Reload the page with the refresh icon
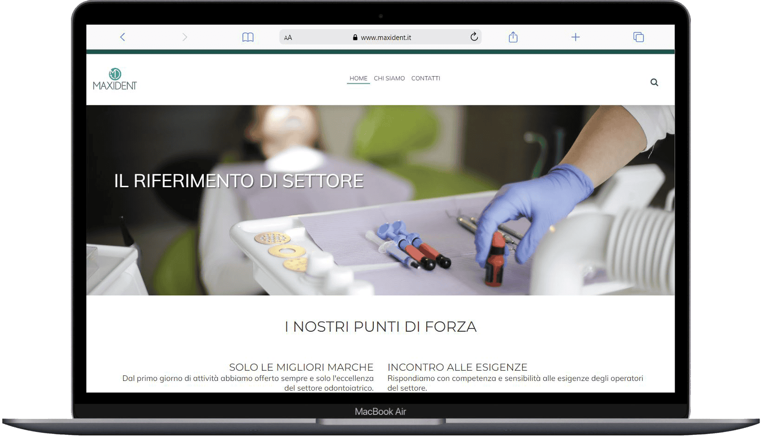 click(x=474, y=37)
